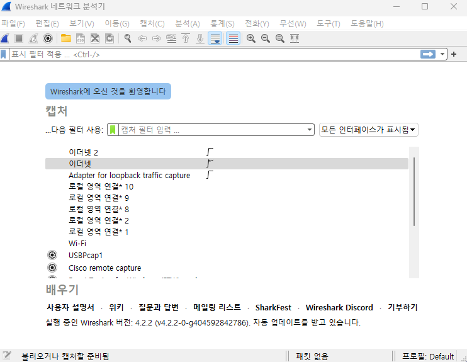Open 위키 link
This screenshot has width=467, height=362.
[x=116, y=307]
